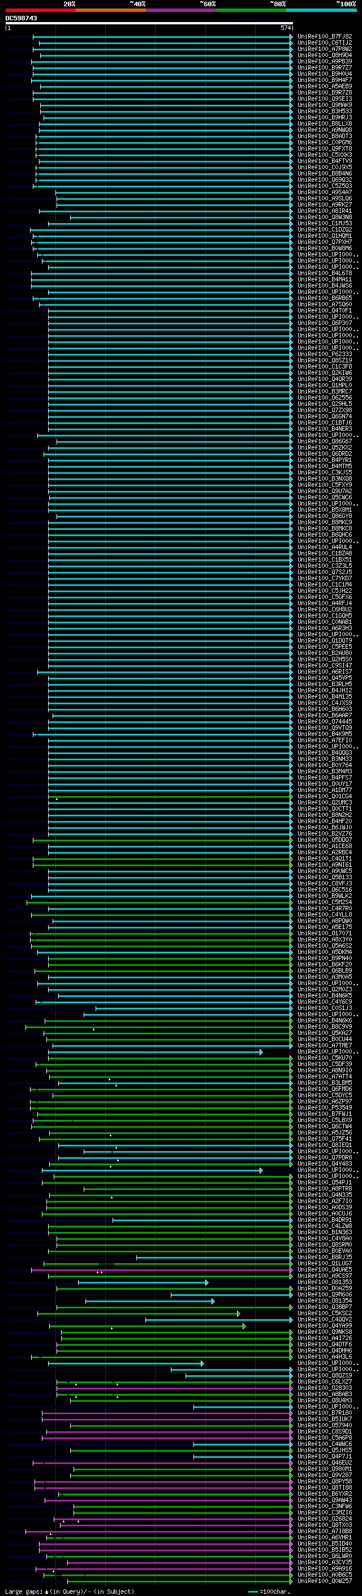Select hit label UniRef100_A9NI61
Image resolution: width=362 pixels, height=1596 pixels.
click(325, 865)
